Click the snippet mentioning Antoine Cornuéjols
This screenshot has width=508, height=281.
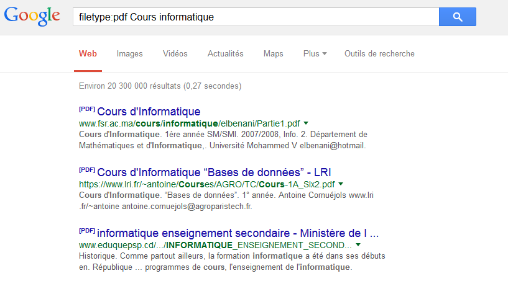[x=226, y=201]
